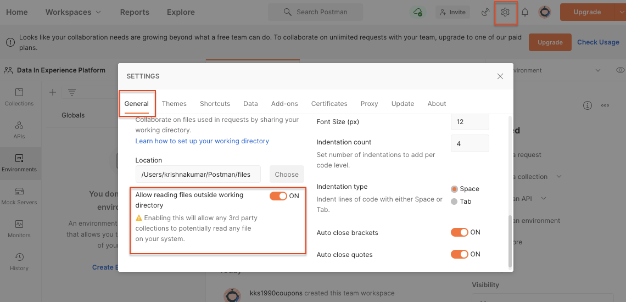The height and width of the screenshot is (302, 626).
Task: Expand the environment selector dropdown
Action: [598, 70]
